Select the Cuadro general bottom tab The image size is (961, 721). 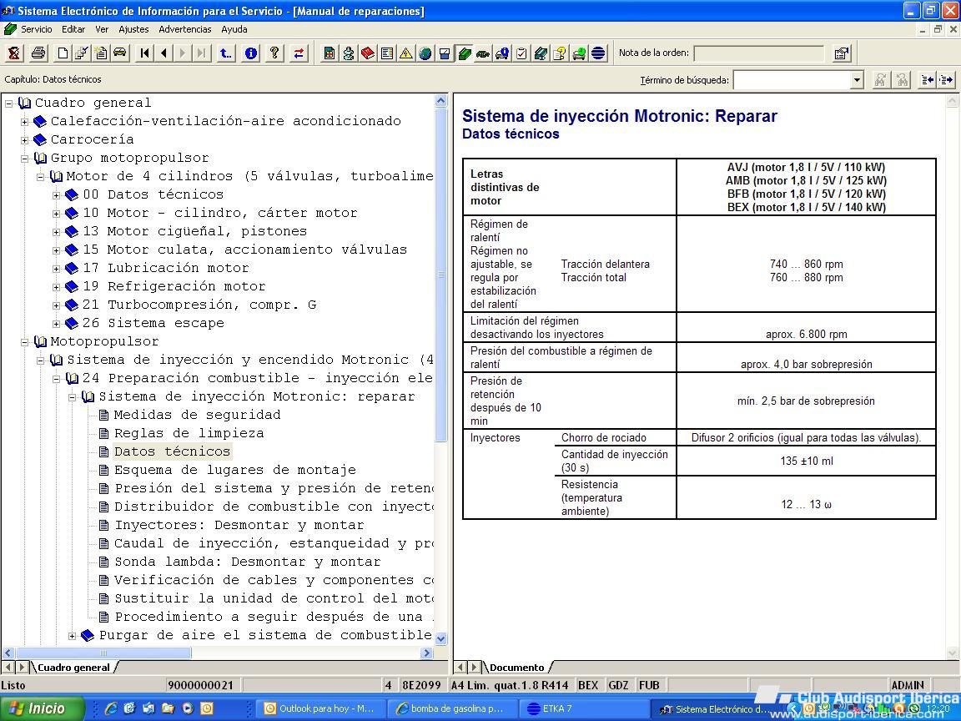pyautogui.click(x=73, y=667)
